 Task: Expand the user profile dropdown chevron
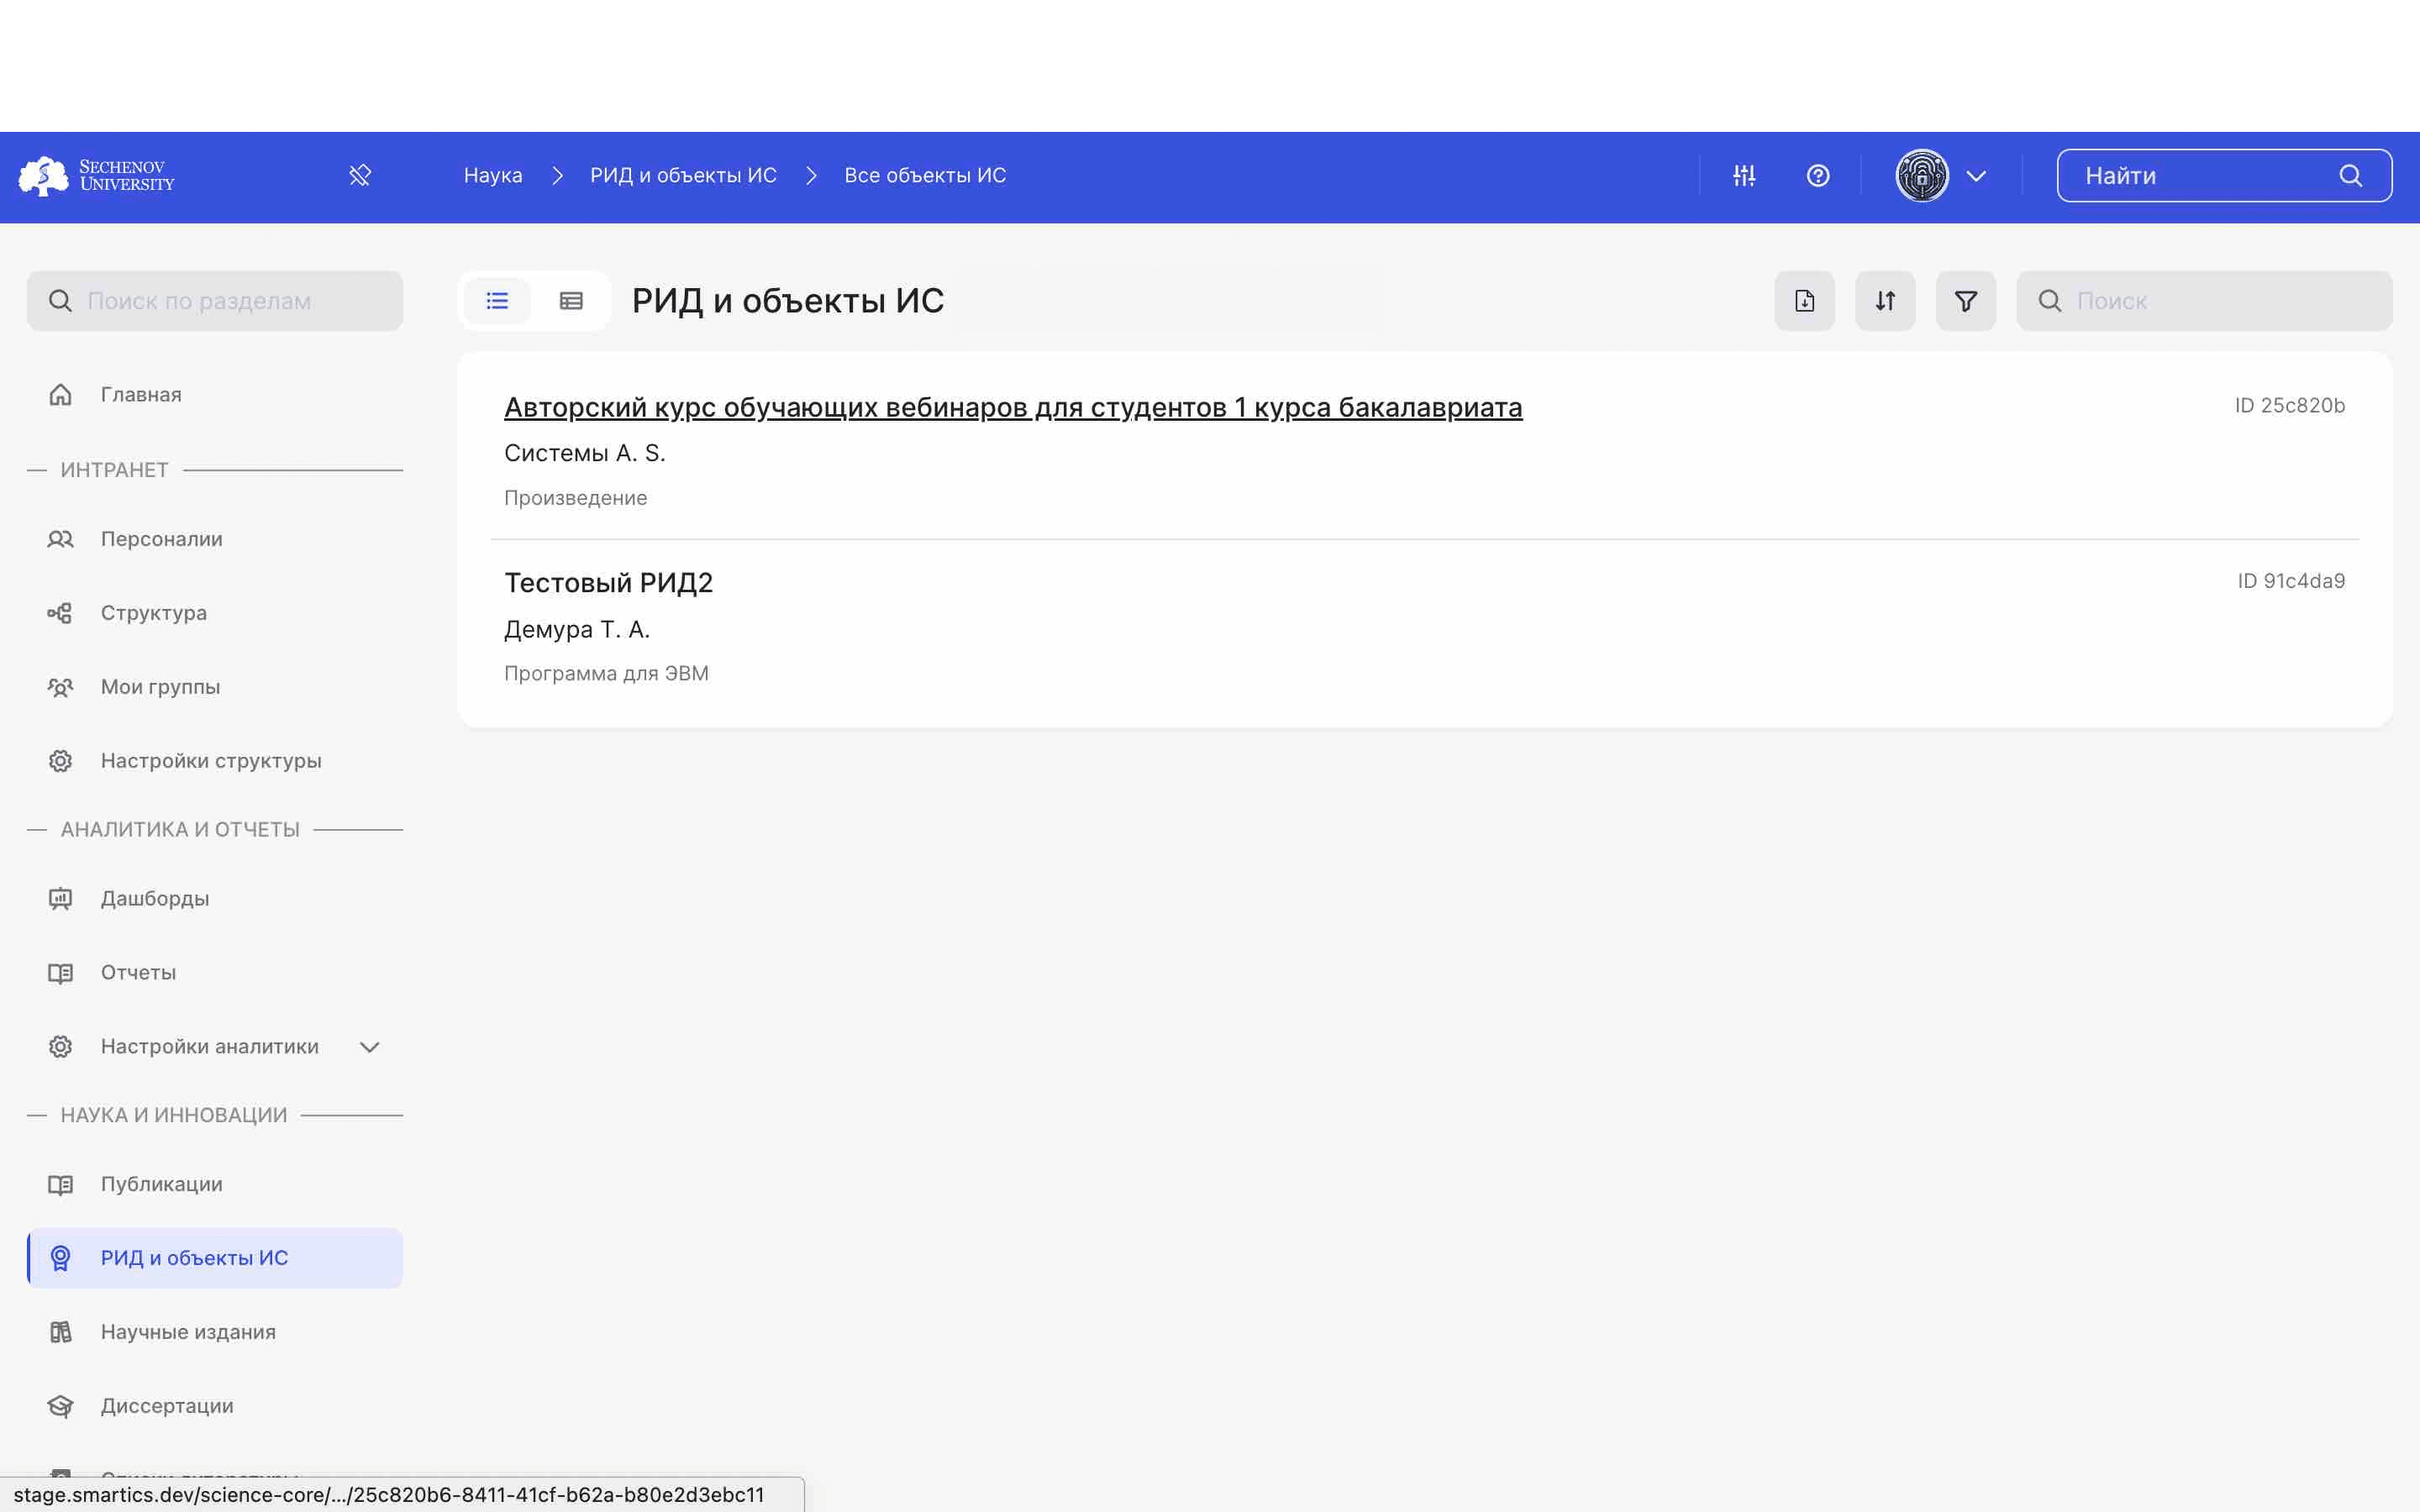point(1976,176)
